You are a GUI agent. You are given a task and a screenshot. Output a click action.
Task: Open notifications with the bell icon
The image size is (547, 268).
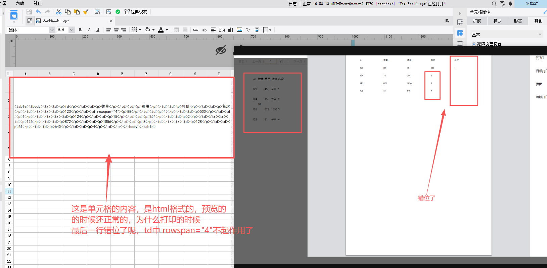pyautogui.click(x=510, y=4)
